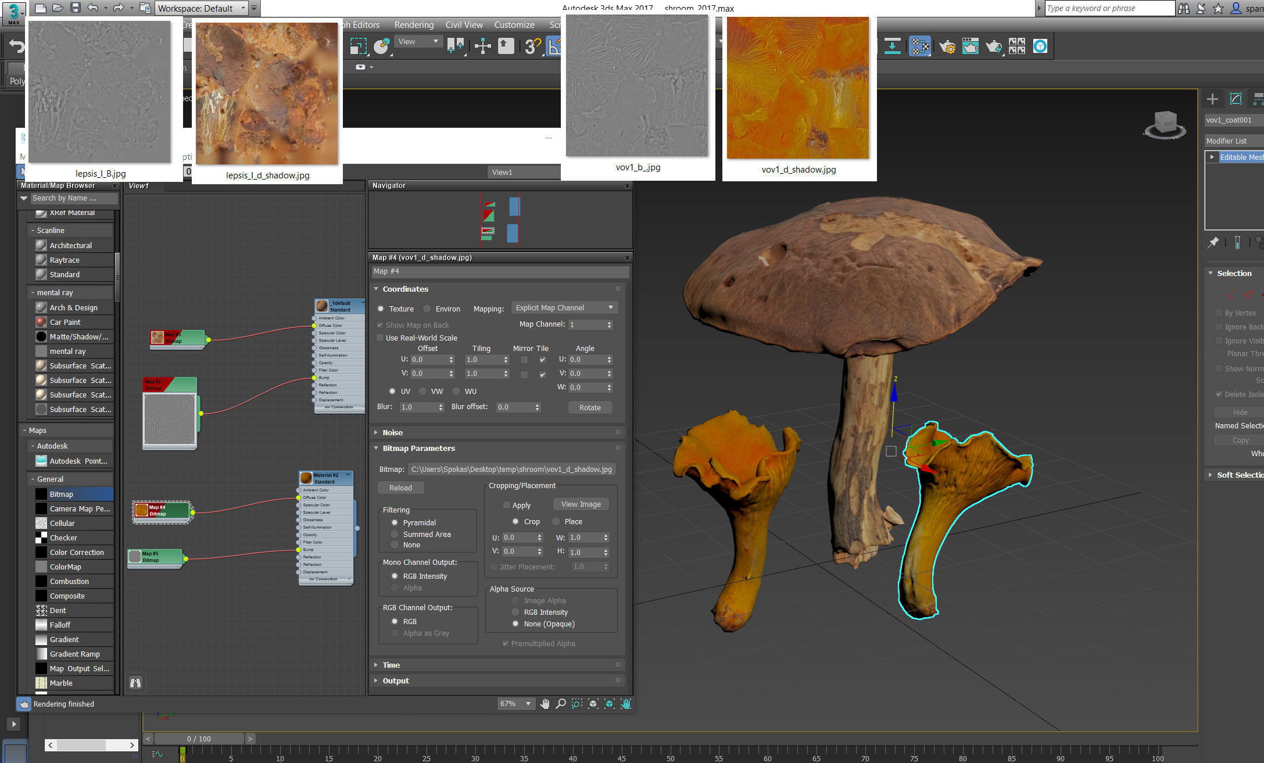Click the bitmap file path button
The image size is (1264, 763).
[511, 469]
